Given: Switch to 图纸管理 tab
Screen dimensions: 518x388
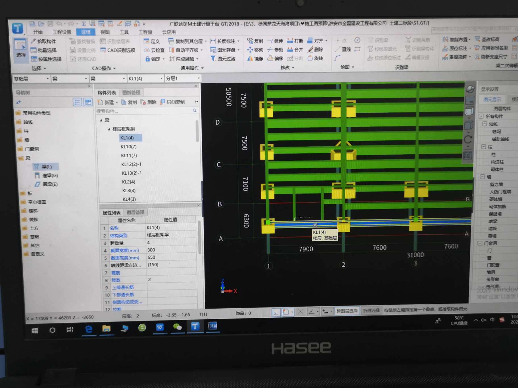Looking at the screenshot, I should pyautogui.click(x=131, y=92).
